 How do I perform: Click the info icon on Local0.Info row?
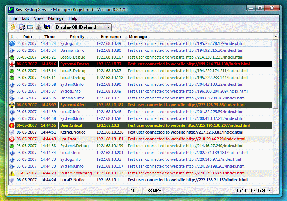(x=12, y=153)
